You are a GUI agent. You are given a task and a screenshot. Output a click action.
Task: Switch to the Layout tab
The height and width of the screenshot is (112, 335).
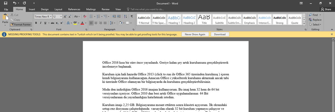point(58,10)
